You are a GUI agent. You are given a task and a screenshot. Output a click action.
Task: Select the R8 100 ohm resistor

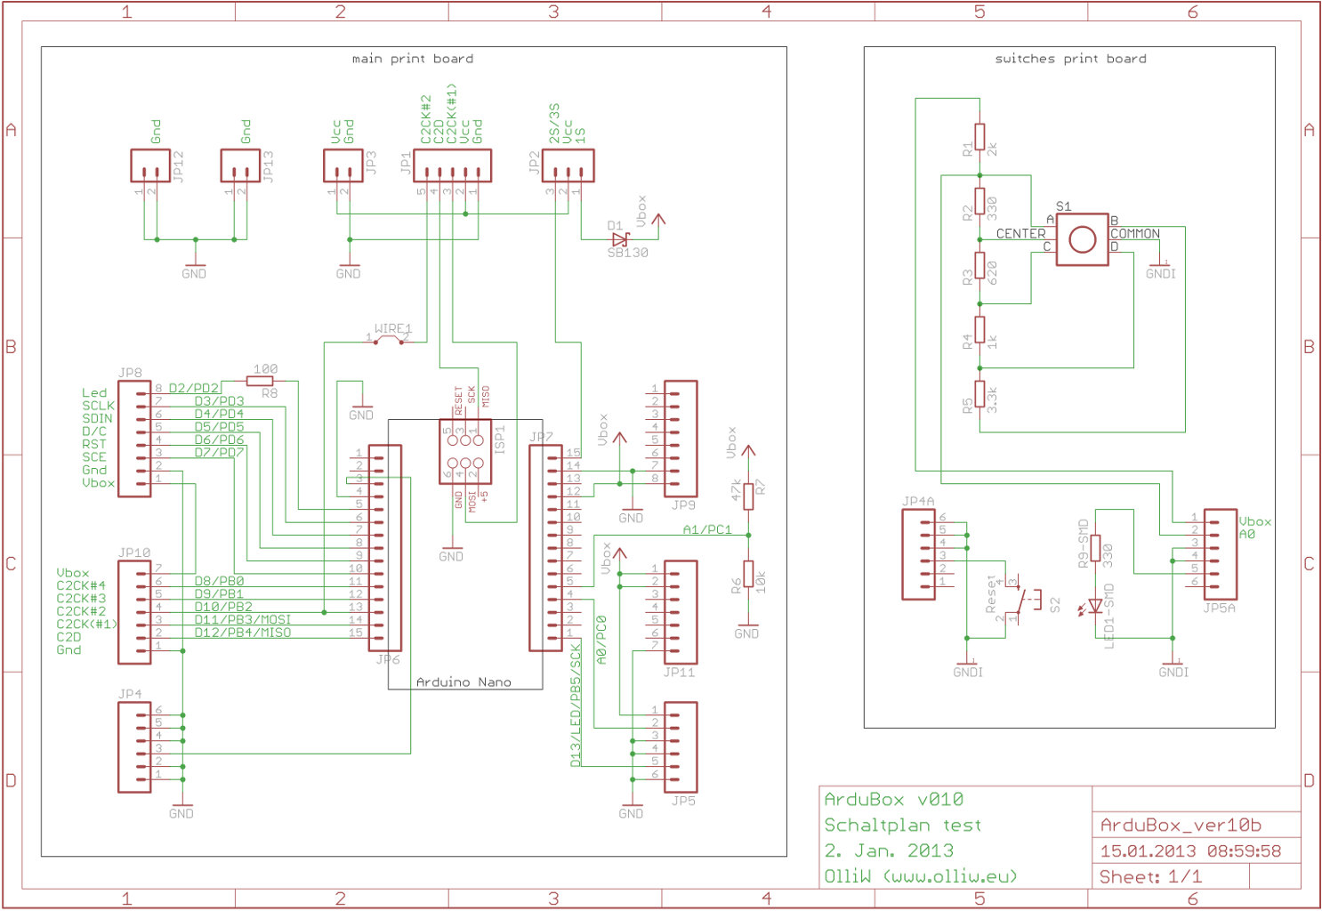260,382
